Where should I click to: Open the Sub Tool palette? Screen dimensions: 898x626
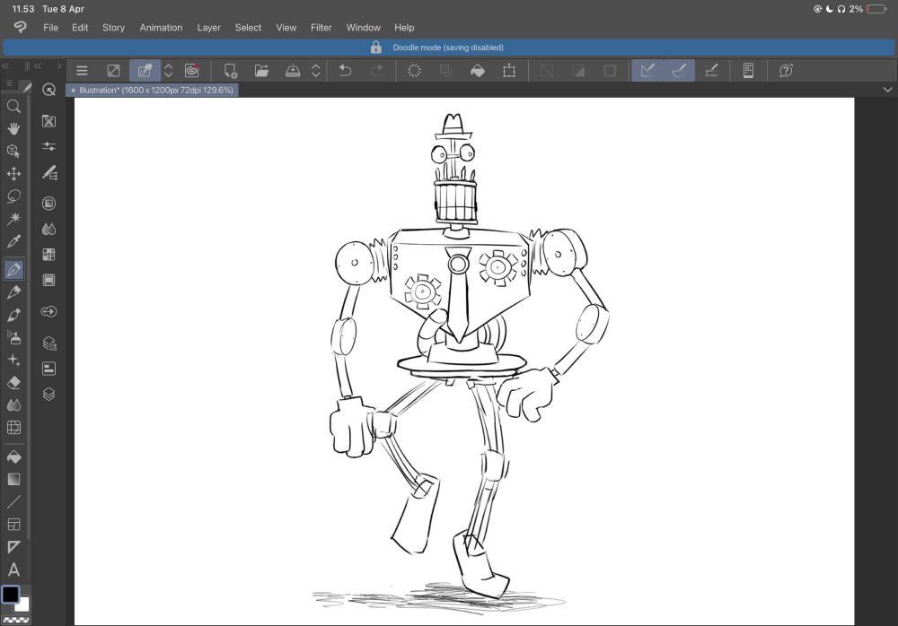tap(49, 121)
